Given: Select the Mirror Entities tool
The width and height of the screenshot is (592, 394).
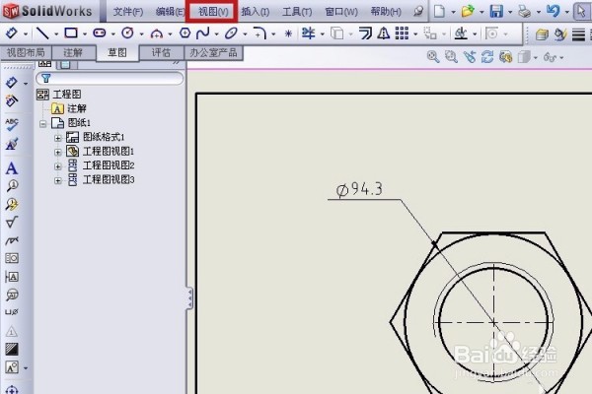Looking at the screenshot, I should pos(384,33).
